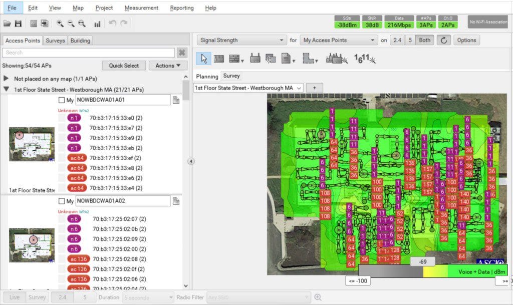The width and height of the screenshot is (513, 305).
Task: Select the brick wall drawing tool
Action: pos(234,59)
